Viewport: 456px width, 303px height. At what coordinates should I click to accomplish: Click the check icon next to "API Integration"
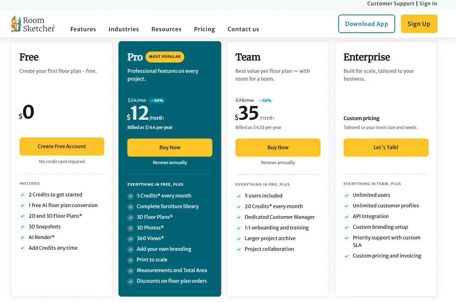tap(347, 217)
